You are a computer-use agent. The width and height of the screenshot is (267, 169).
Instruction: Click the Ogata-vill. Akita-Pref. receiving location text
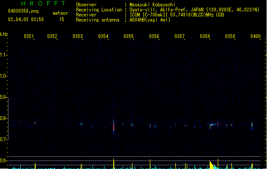pyautogui.click(x=194, y=10)
